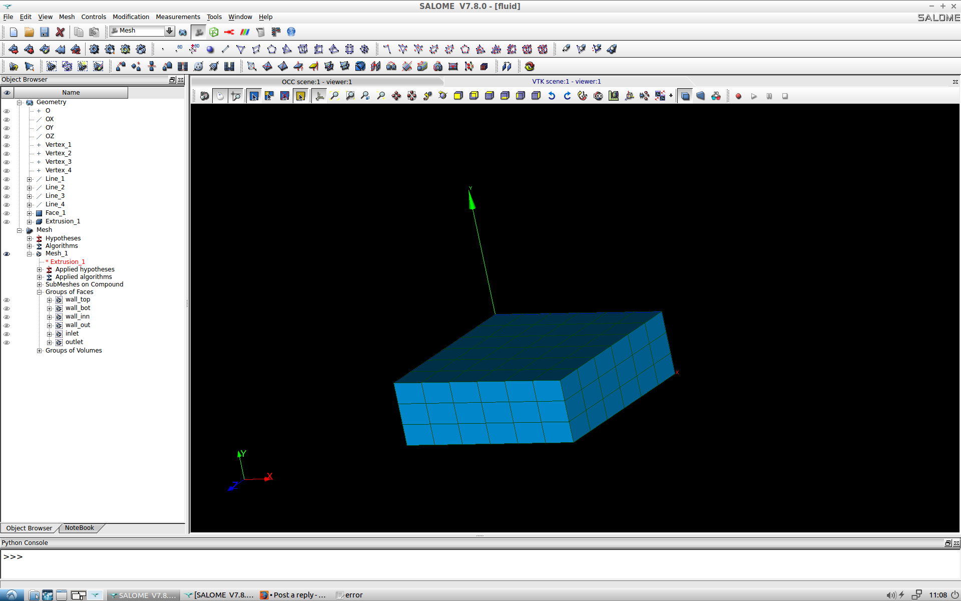Toggle visibility eye of Mesh_1
Viewport: 961px width, 601px height.
(7, 254)
